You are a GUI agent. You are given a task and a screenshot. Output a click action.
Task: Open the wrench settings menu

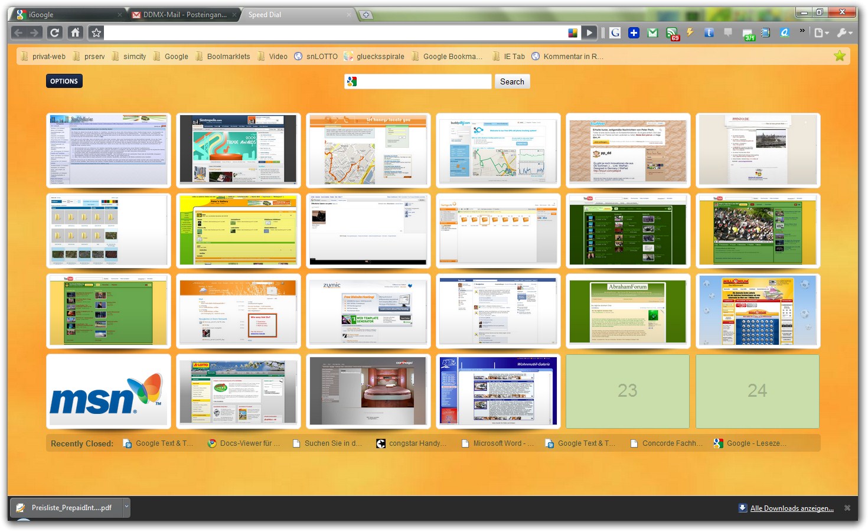(844, 33)
